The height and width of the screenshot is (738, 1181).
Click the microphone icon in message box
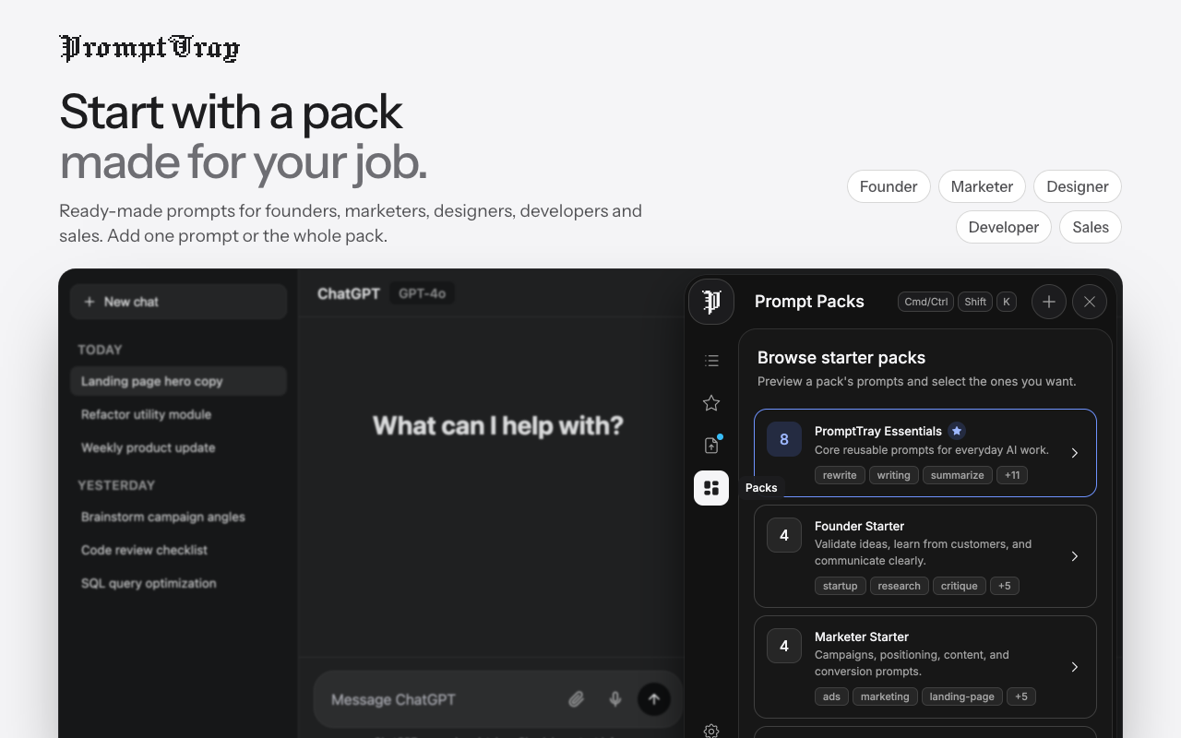click(x=615, y=699)
